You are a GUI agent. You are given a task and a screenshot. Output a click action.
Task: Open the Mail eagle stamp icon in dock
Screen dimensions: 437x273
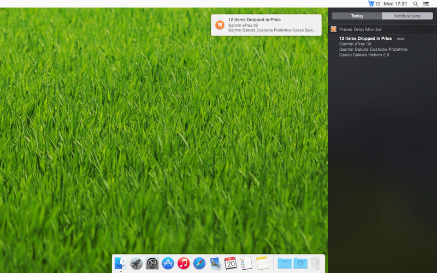click(x=215, y=263)
